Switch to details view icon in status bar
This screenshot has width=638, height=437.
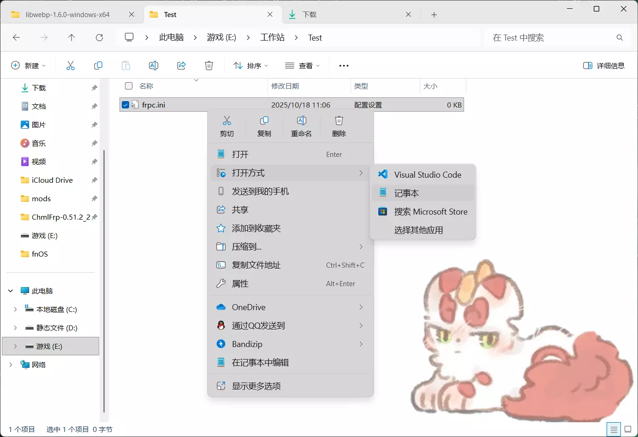pos(614,430)
